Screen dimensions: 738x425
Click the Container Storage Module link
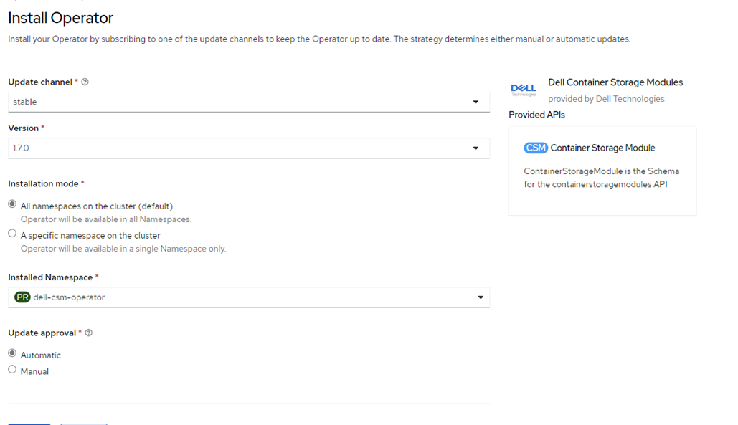602,148
